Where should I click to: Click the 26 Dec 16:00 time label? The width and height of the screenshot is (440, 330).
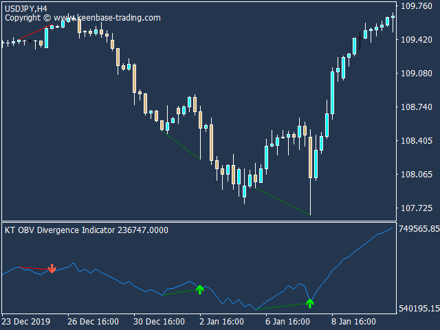93,321
